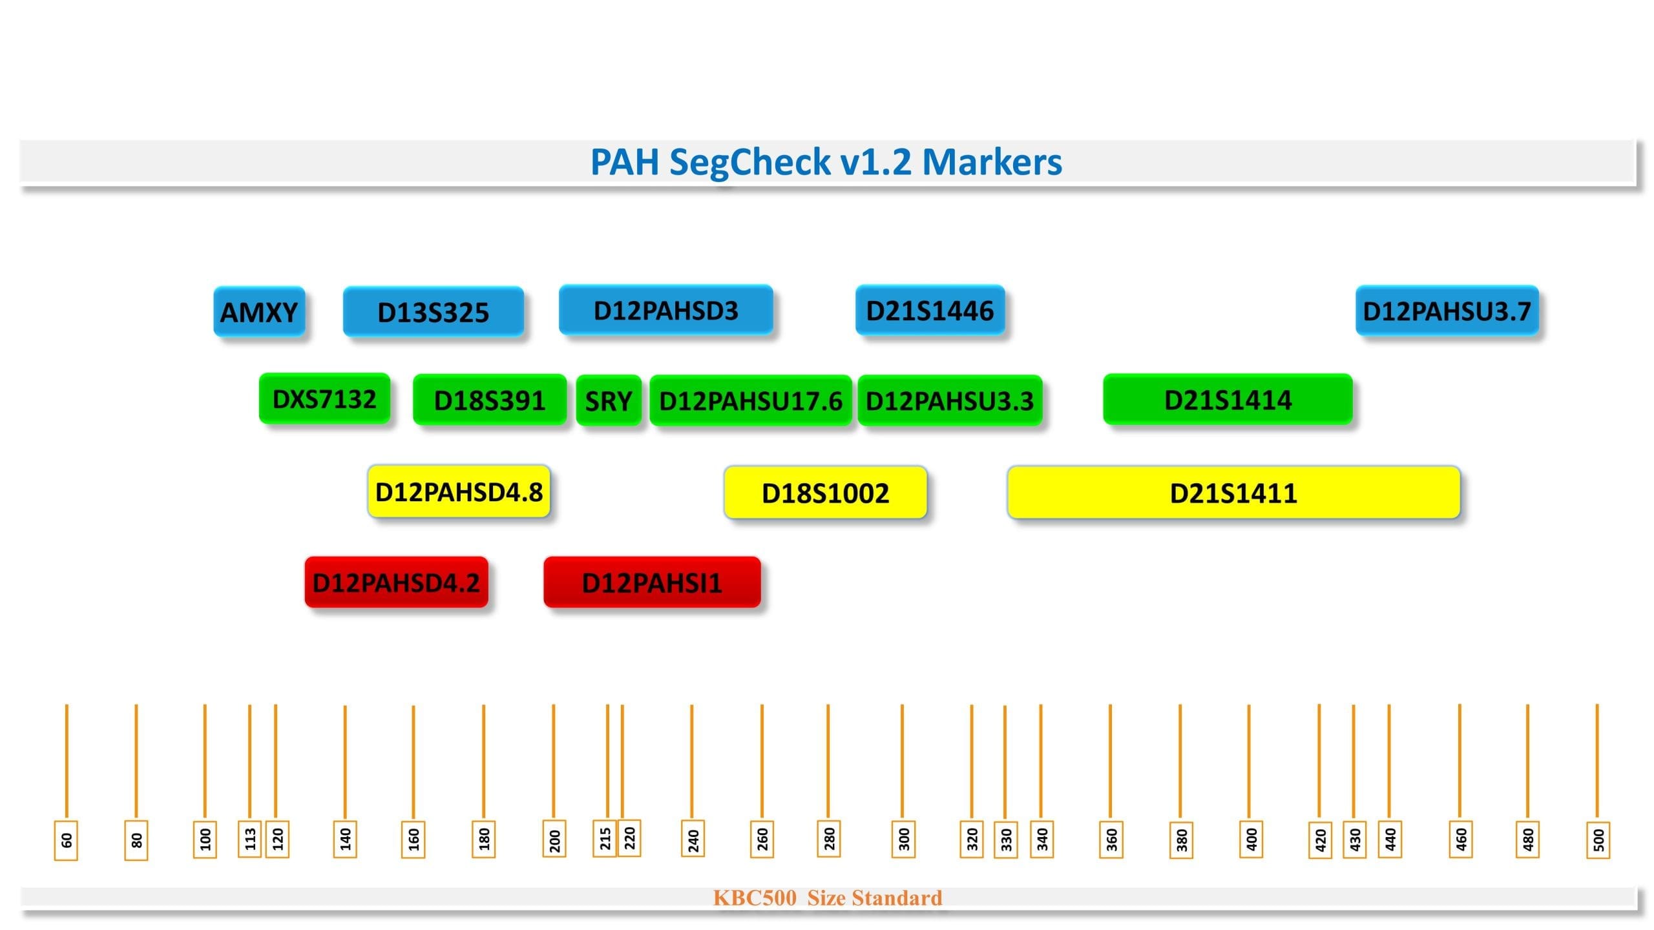
Task: Click the D12PAHSD3 blue marker
Action: pos(665,311)
